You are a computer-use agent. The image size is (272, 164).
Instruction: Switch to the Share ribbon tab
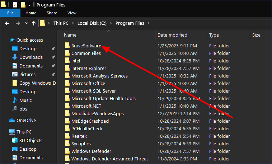(52, 13)
